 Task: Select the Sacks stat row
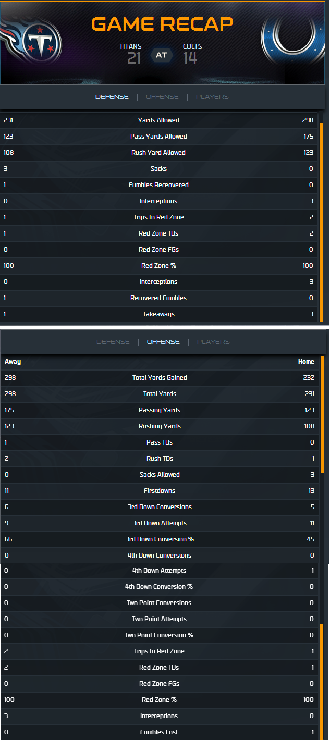[x=159, y=169]
